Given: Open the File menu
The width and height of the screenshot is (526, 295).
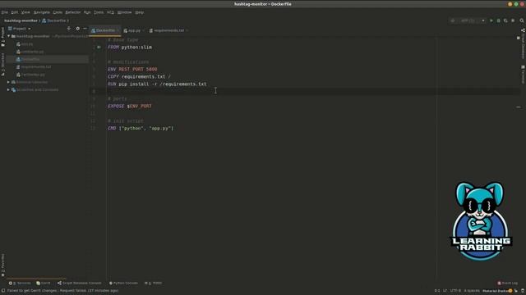Looking at the screenshot, I should (x=5, y=12).
